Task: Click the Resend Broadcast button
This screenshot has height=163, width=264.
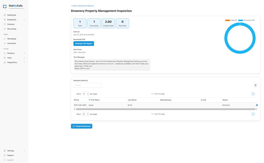Action: (82, 126)
